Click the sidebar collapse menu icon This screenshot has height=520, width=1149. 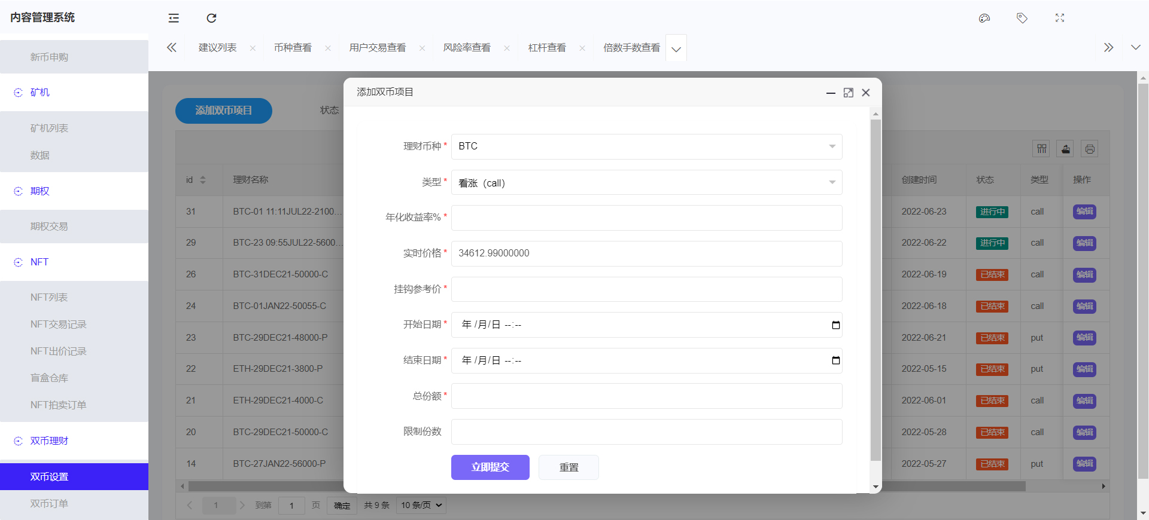(x=174, y=18)
